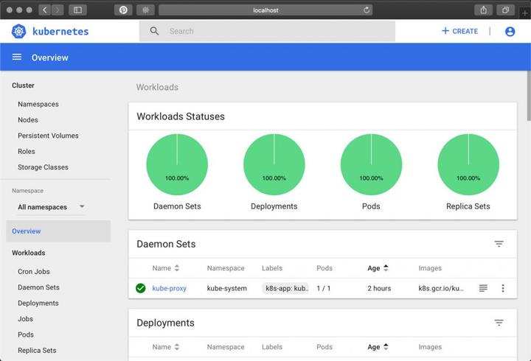Click Workloads section heading in sidebar
531x361 pixels.
pos(29,253)
